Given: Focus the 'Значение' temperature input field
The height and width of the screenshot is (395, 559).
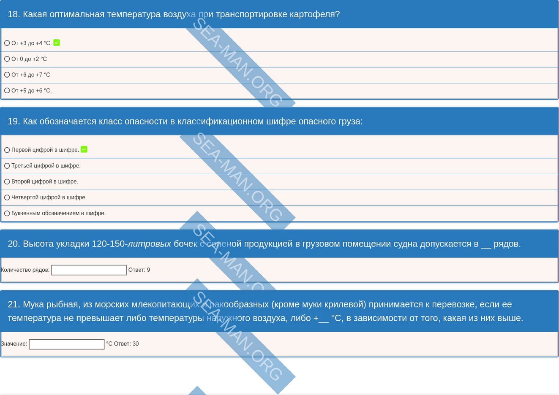Looking at the screenshot, I should click(67, 344).
